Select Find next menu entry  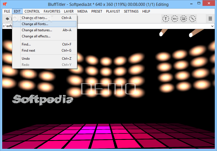44,51
